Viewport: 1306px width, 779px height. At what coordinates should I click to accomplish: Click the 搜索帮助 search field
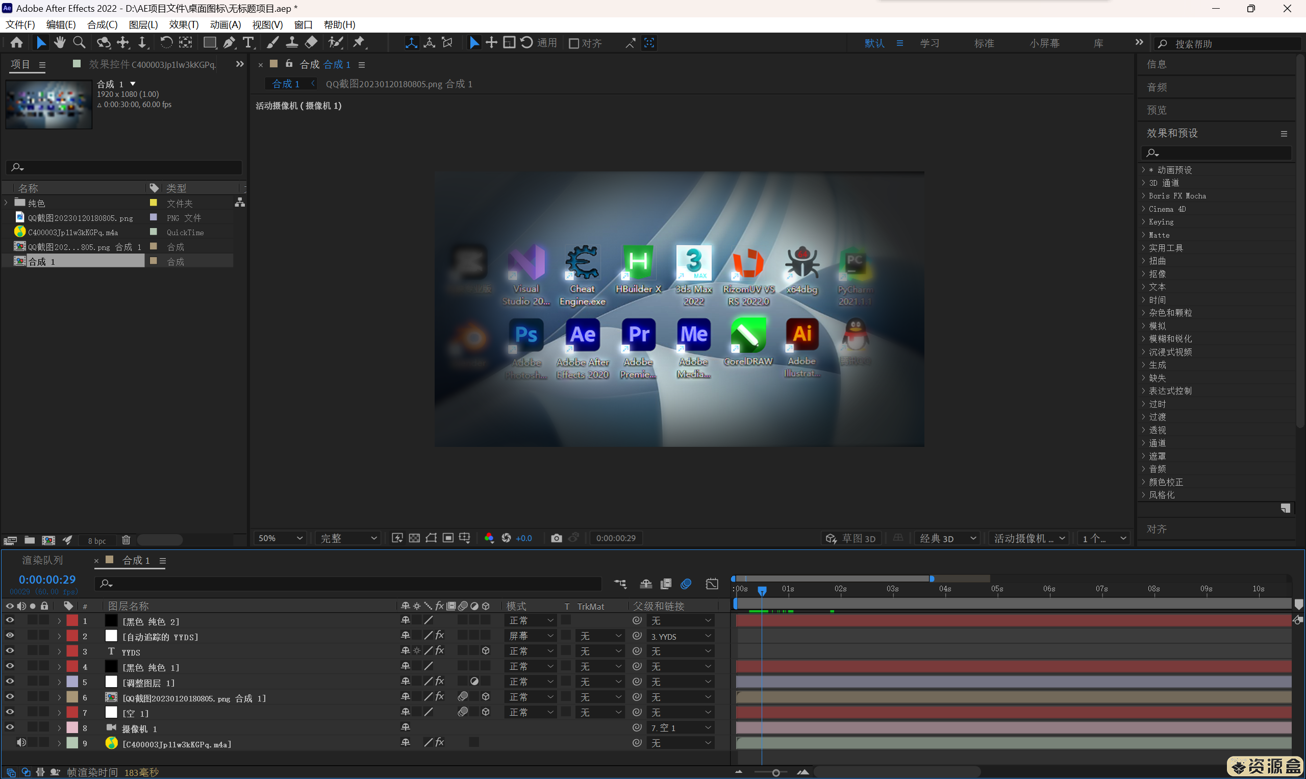coord(1228,44)
